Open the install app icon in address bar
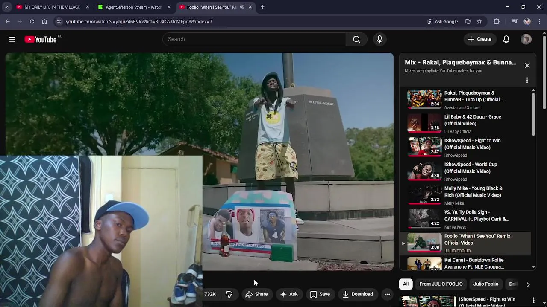The height and width of the screenshot is (307, 547). tap(468, 21)
